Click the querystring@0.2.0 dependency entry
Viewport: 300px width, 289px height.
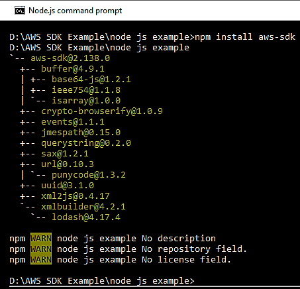(x=86, y=143)
